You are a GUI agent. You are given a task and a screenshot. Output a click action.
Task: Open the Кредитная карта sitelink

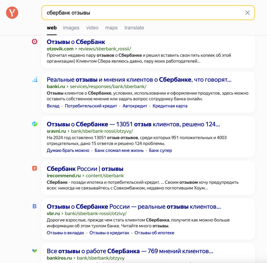coord(170,106)
